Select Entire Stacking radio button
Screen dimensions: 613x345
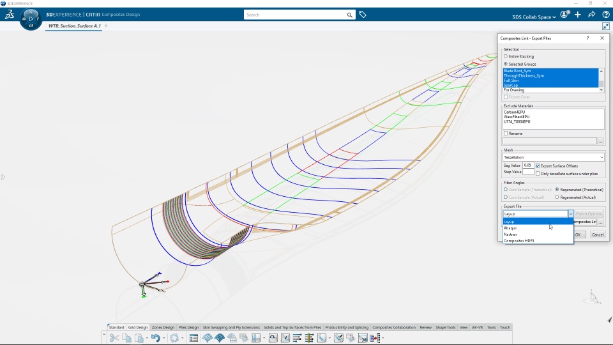pyautogui.click(x=506, y=56)
